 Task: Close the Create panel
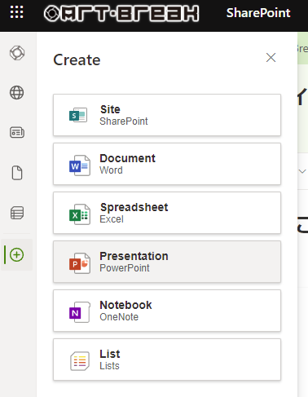(x=271, y=58)
